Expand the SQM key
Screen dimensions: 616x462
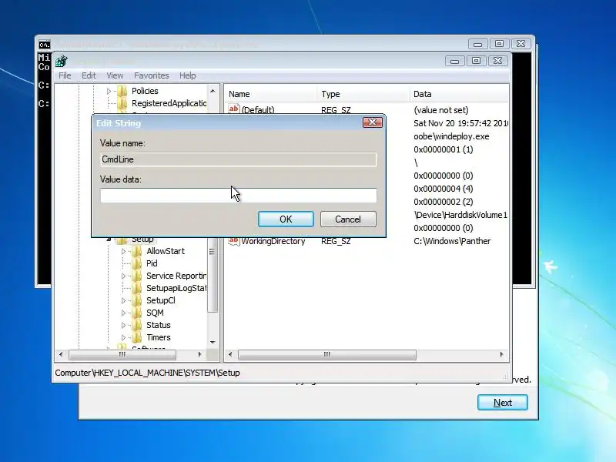tap(123, 313)
